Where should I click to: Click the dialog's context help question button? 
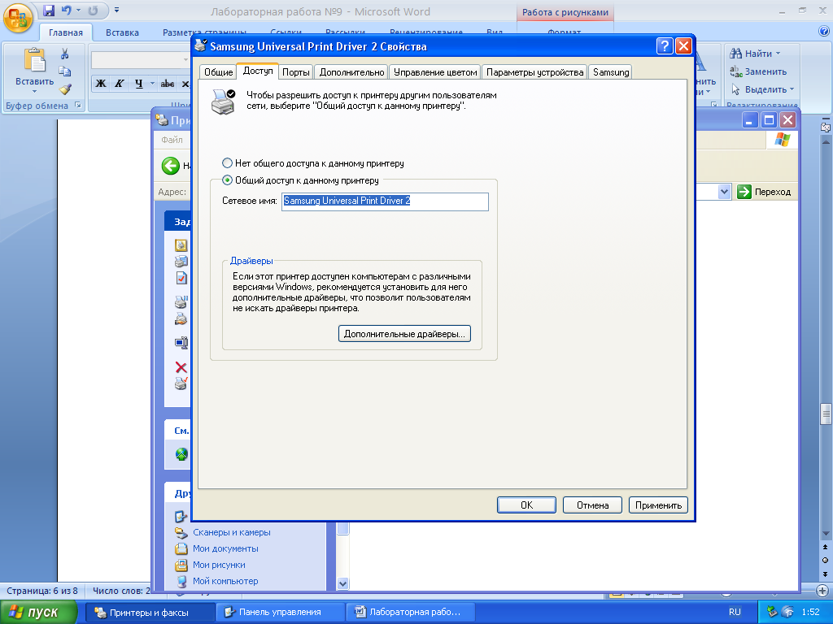[x=665, y=46]
